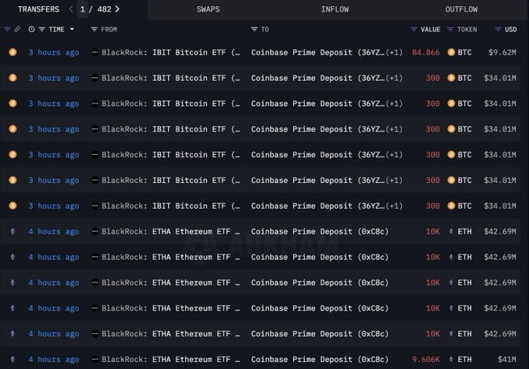Viewport: 529px width, 369px height.
Task: Expand the TIME sort dropdown arrow
Action: 72,30
